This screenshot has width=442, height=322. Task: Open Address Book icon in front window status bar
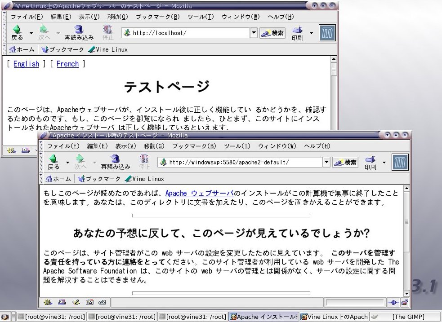[x=89, y=302]
